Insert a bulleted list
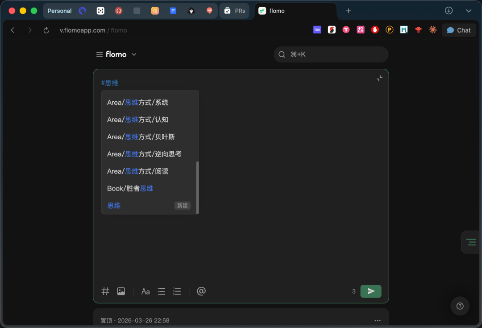482x328 pixels. click(x=162, y=291)
